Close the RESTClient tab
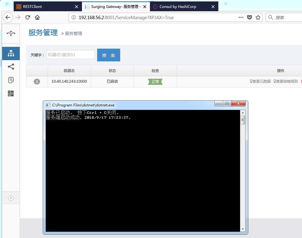This screenshot has width=302, height=238. pos(76,7)
